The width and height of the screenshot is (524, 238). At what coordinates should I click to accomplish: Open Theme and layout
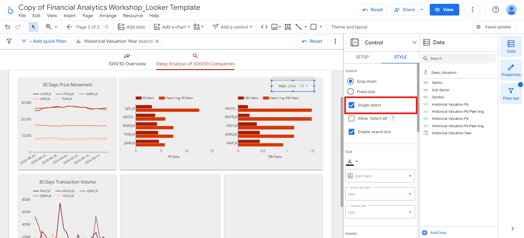tap(349, 27)
